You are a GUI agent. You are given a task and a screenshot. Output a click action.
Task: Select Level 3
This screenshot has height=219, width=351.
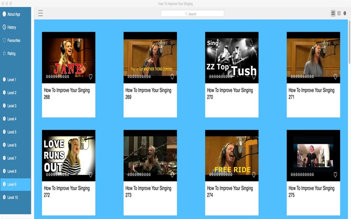pyautogui.click(x=15, y=106)
